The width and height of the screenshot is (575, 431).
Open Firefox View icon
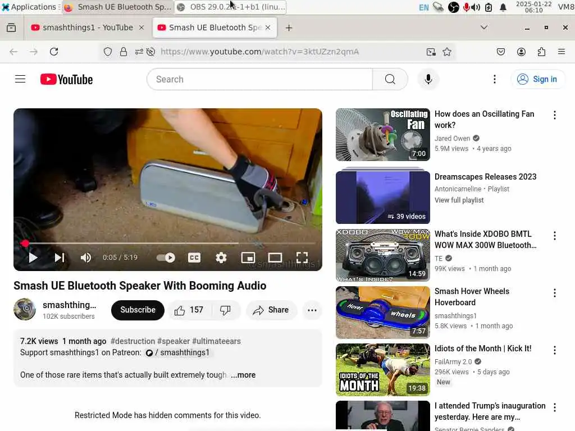(11, 27)
